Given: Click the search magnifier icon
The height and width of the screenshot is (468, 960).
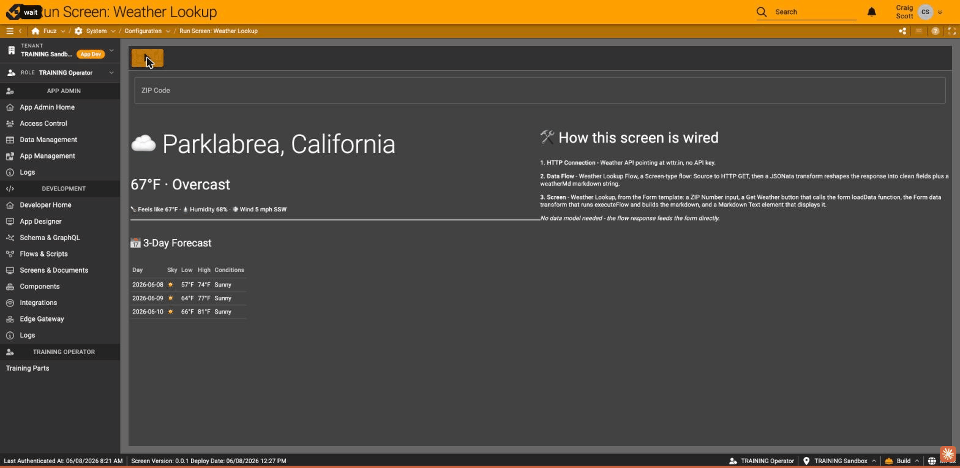Looking at the screenshot, I should coord(762,12).
